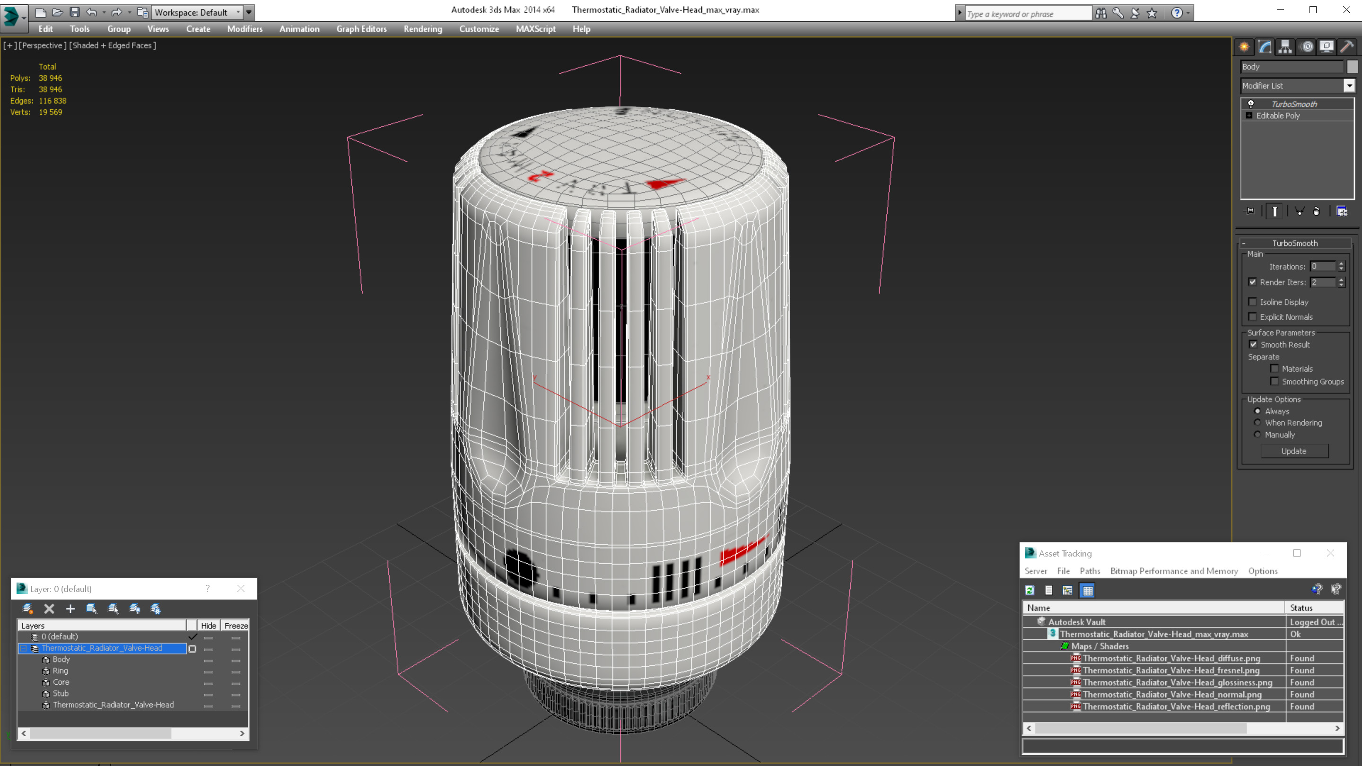Open the Rendering menu
This screenshot has width=1362, height=766.
pos(422,29)
